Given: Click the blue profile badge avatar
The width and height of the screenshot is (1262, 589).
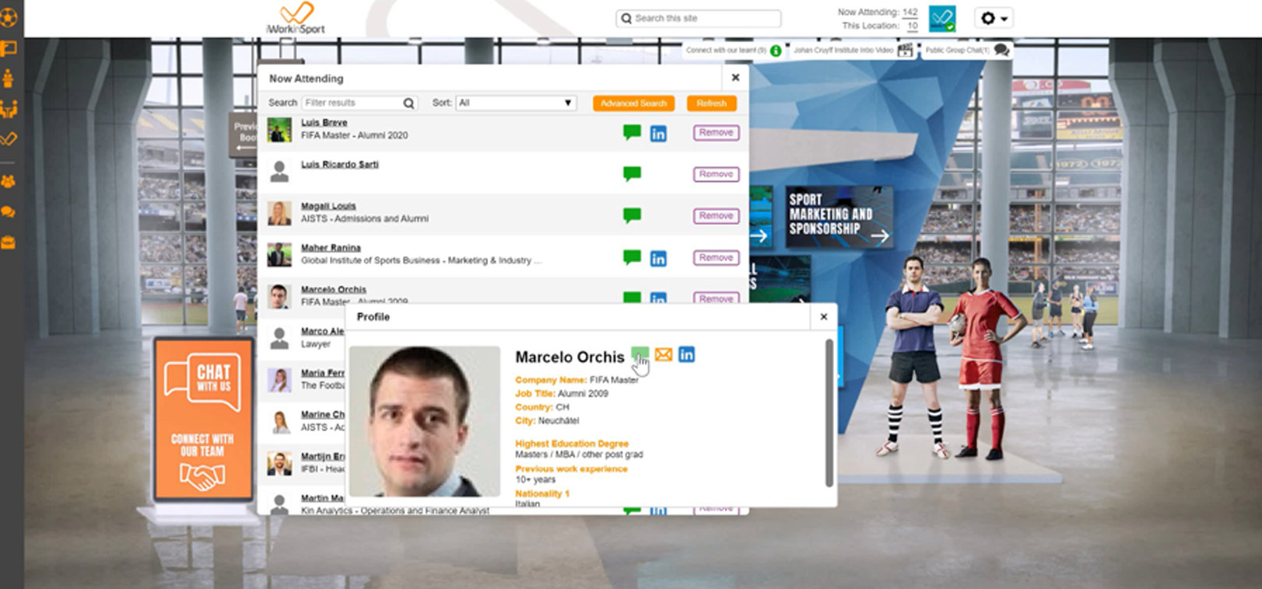Looking at the screenshot, I should click(942, 19).
